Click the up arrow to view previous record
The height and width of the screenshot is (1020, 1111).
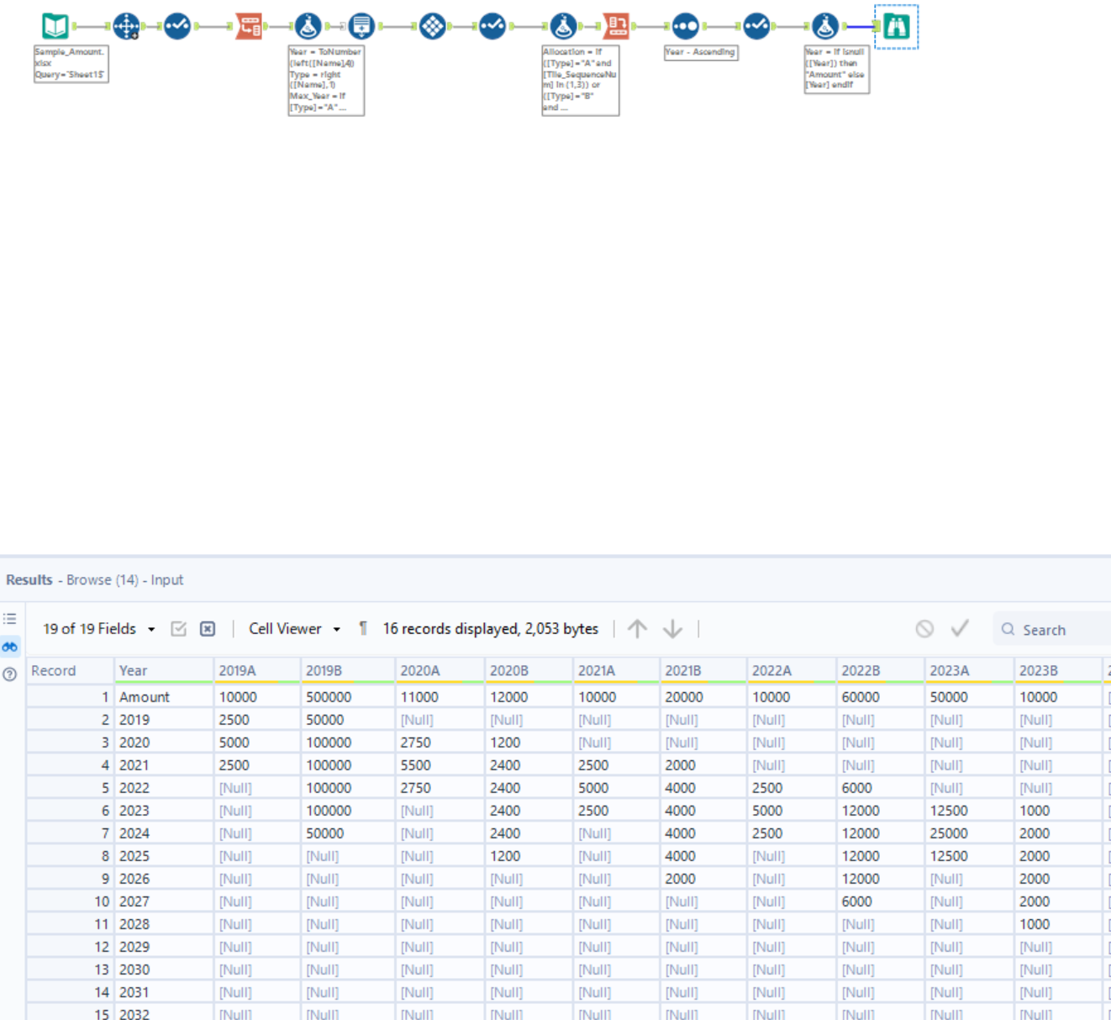[x=638, y=628]
